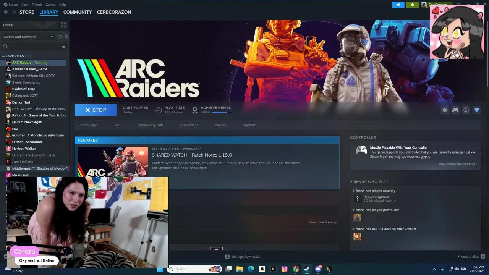Click the featured patch notes thumbnail

(x=113, y=162)
